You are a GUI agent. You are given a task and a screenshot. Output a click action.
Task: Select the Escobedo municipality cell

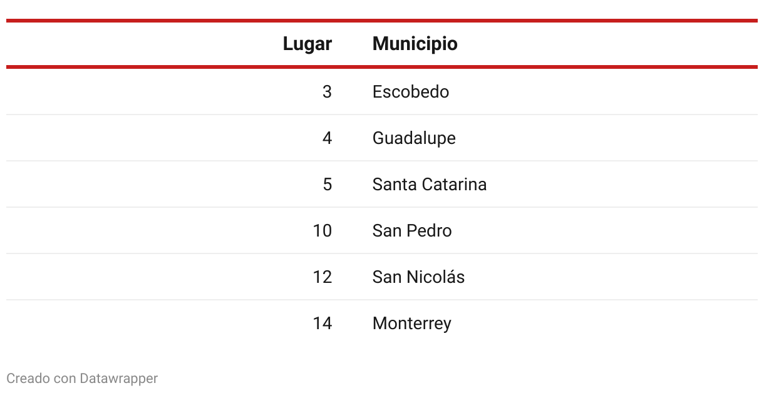coord(410,92)
